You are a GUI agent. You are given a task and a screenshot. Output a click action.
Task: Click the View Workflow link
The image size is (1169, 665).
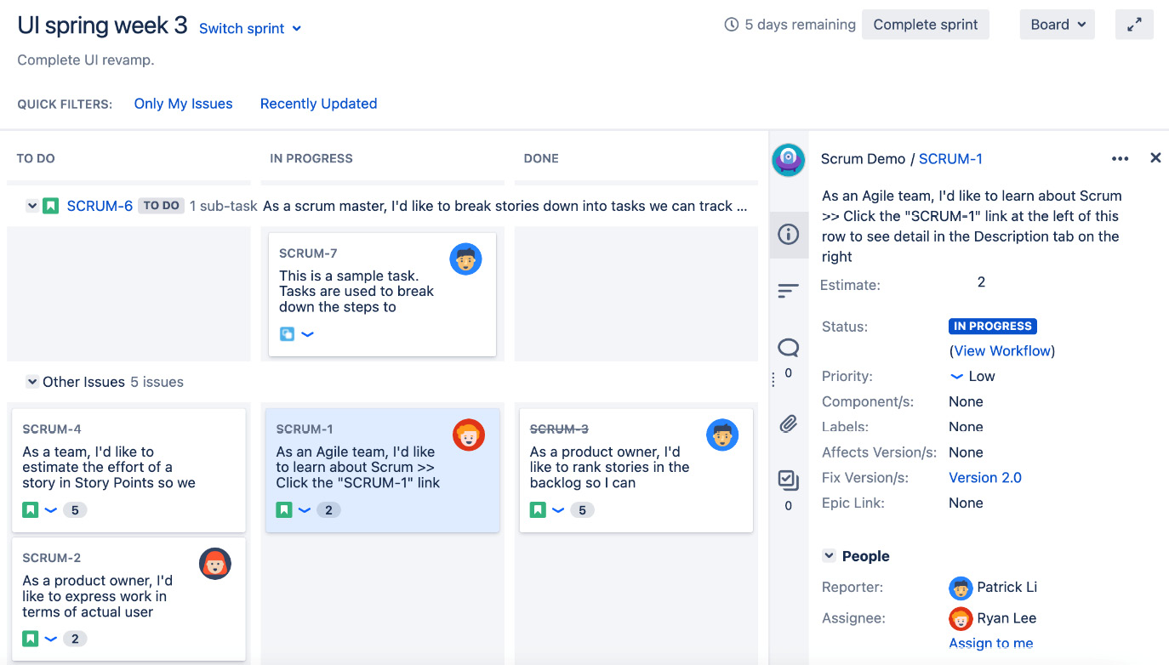pyautogui.click(x=1002, y=350)
